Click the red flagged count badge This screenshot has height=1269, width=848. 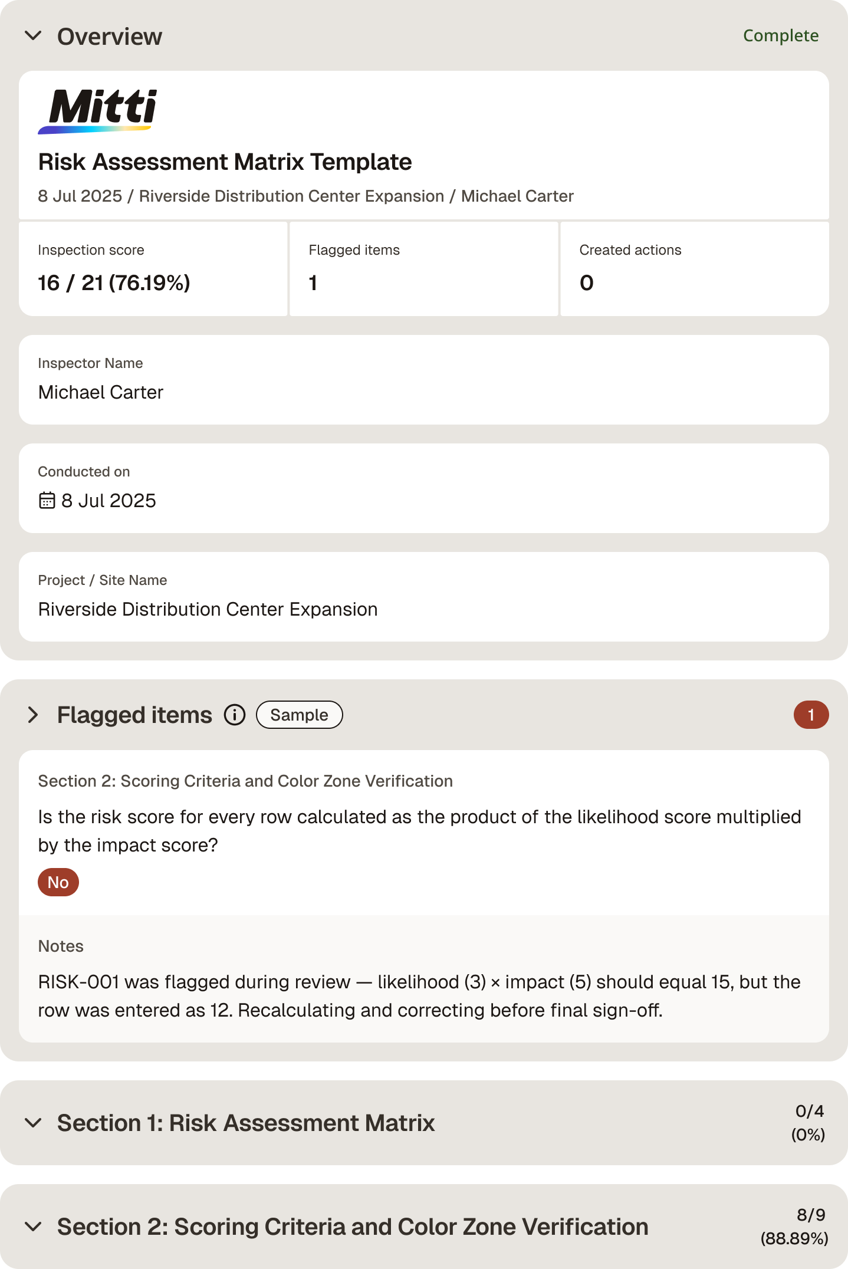(x=811, y=715)
